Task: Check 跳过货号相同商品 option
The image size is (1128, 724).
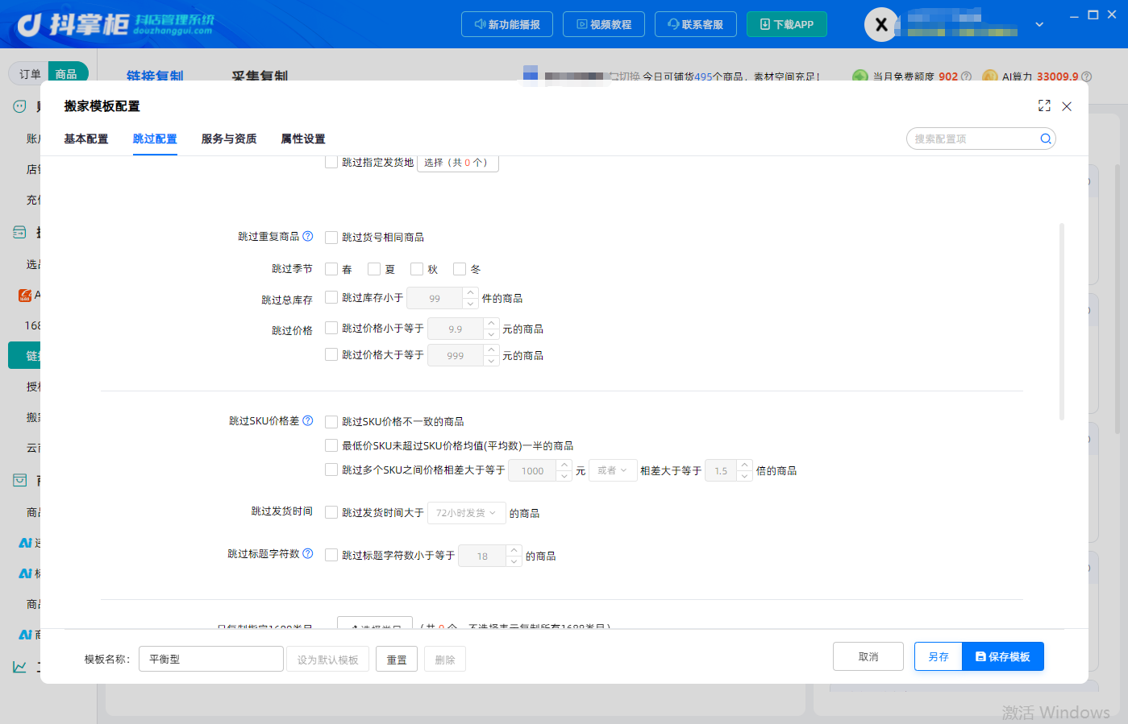Action: [331, 238]
